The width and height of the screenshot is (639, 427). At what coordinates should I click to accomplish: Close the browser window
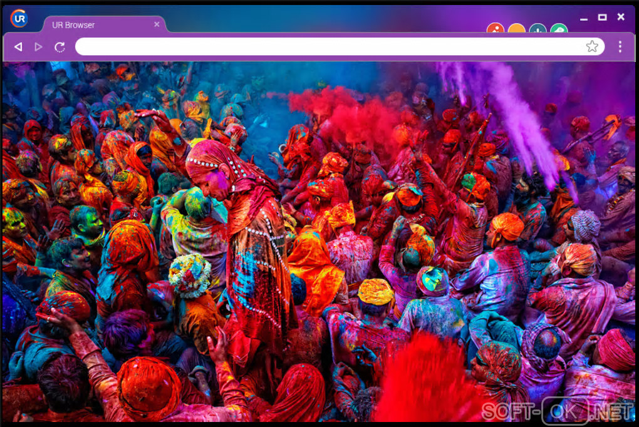(621, 17)
